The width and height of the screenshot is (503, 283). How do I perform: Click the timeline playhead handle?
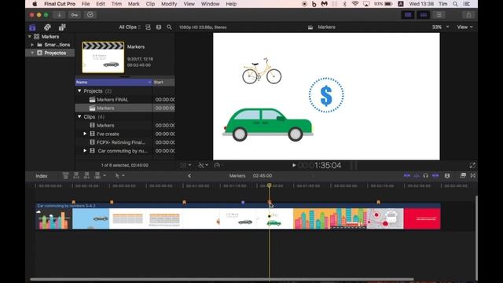[269, 186]
